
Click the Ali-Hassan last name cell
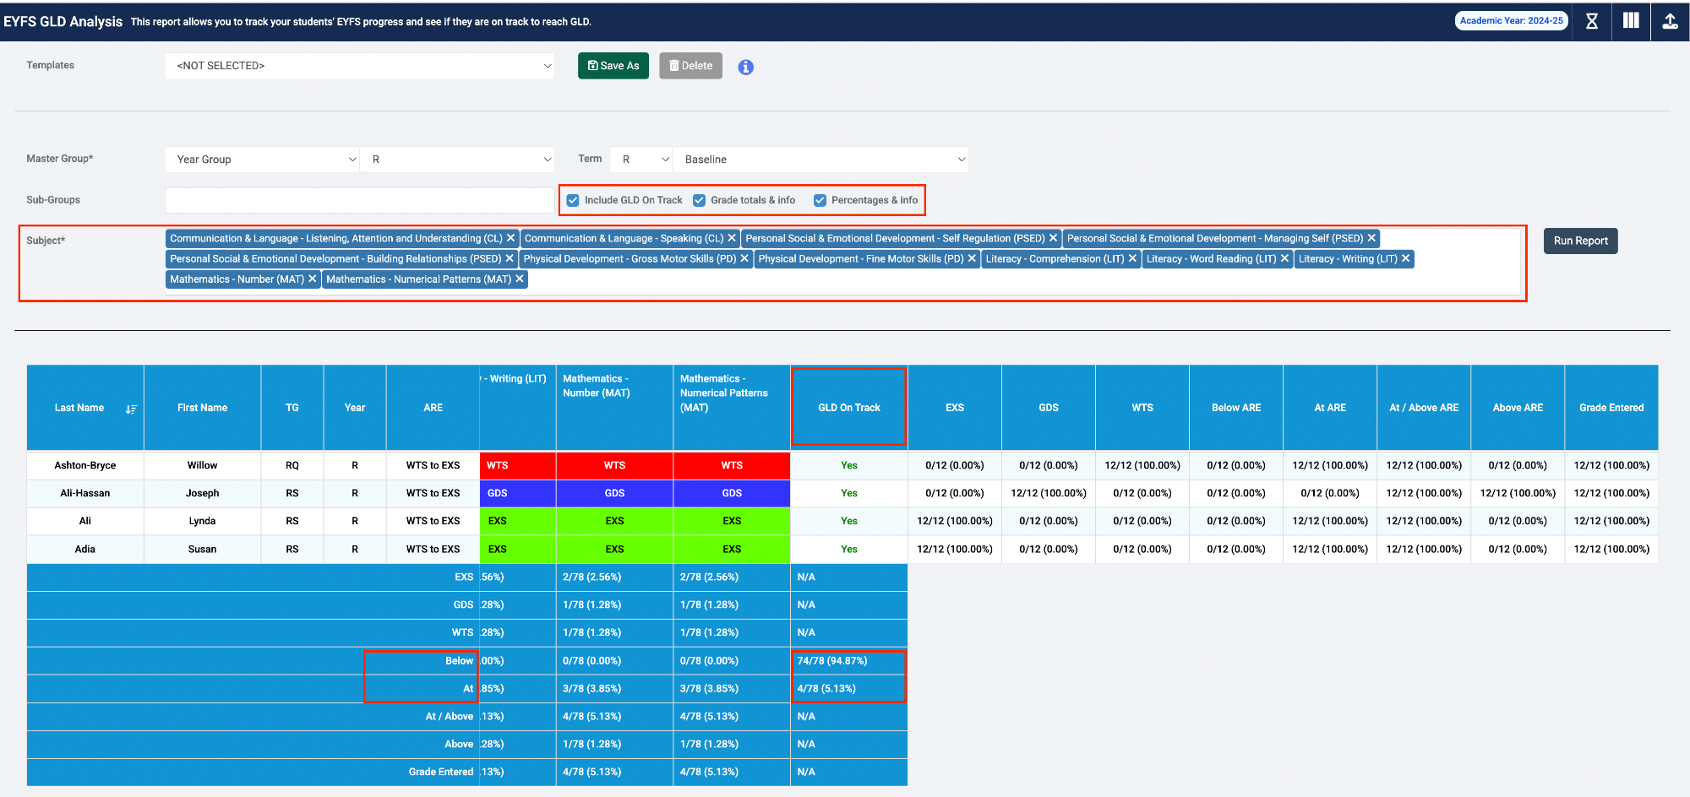(x=85, y=493)
